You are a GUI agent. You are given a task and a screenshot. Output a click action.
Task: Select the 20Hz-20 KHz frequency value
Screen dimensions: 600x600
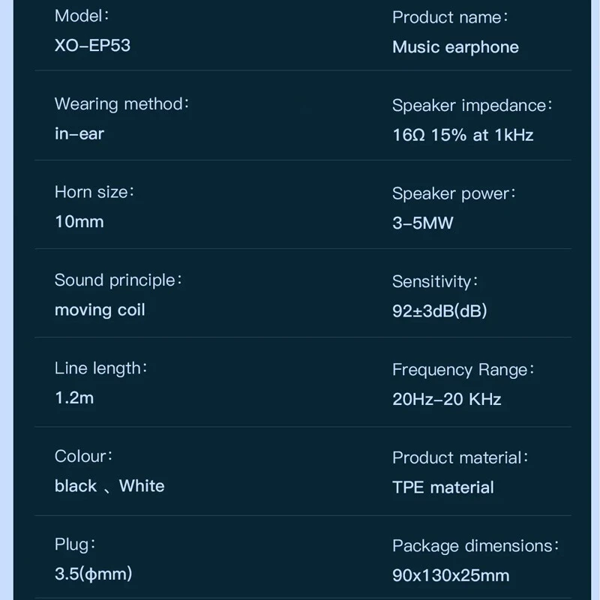coord(447,400)
